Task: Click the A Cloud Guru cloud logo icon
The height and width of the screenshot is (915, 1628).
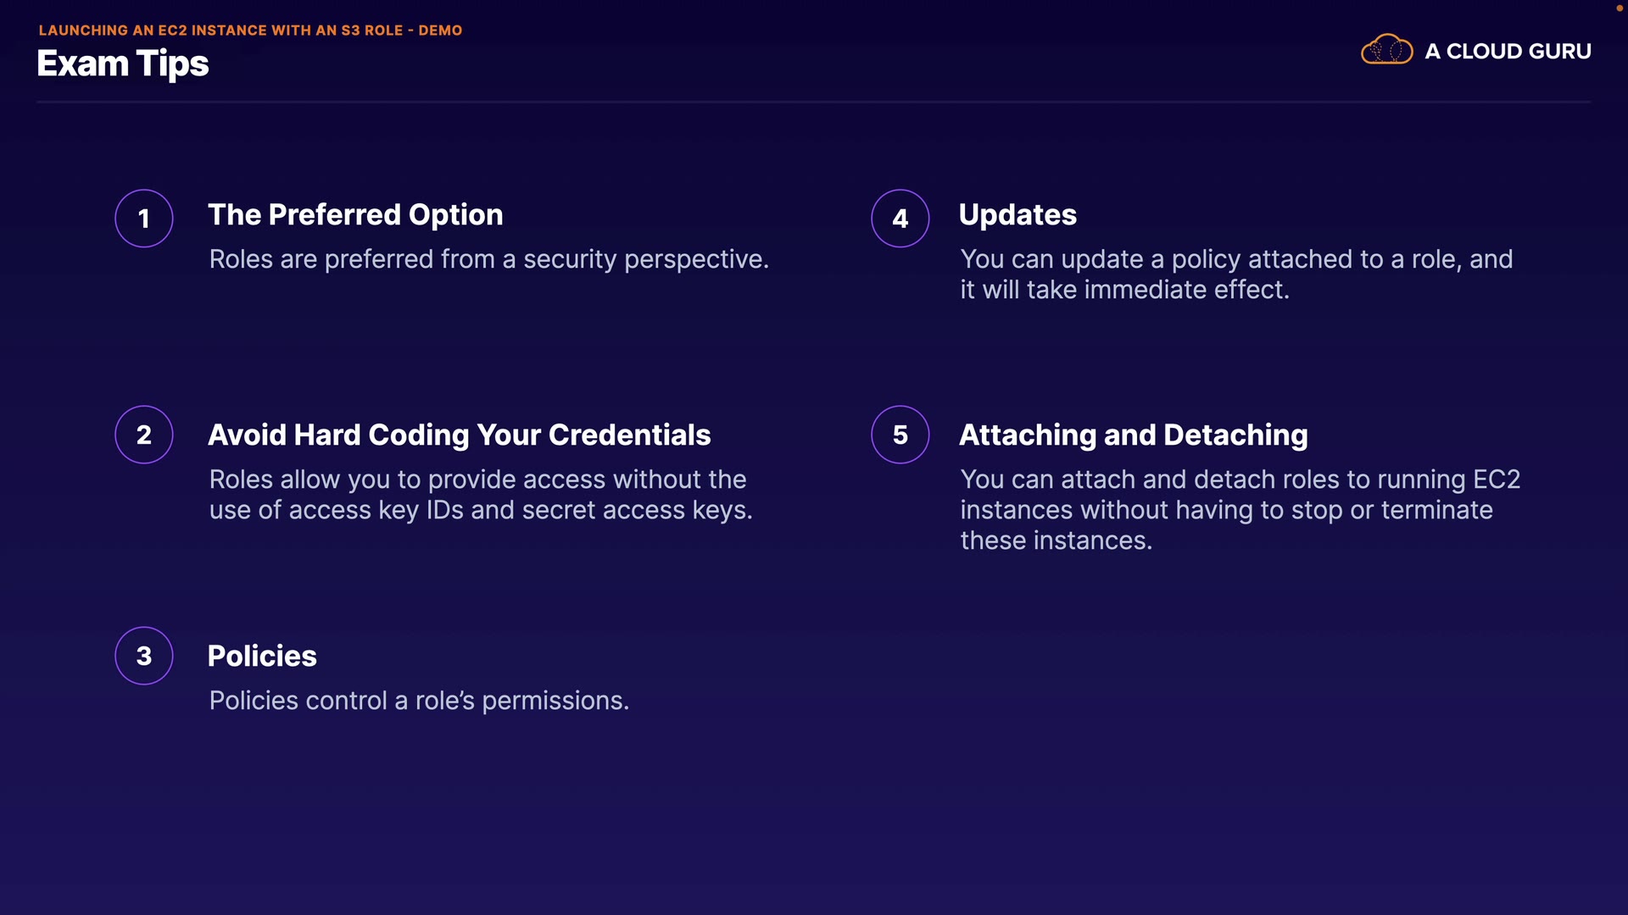Action: click(x=1386, y=50)
